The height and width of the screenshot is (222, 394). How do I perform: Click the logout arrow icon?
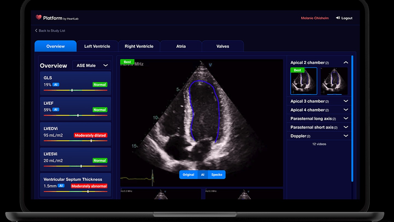pyautogui.click(x=337, y=18)
